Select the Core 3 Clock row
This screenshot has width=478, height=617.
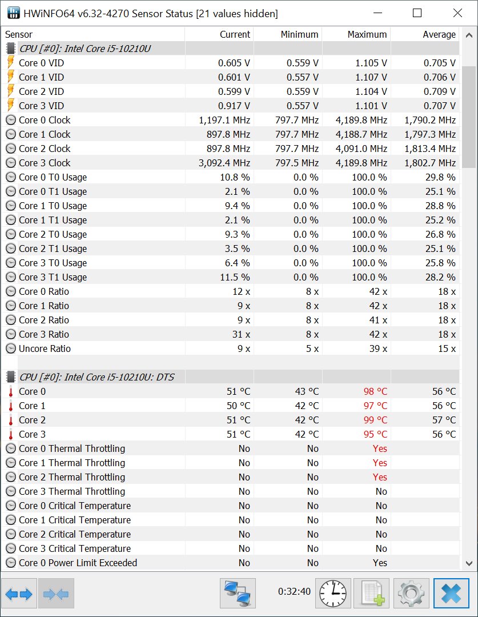[230, 163]
